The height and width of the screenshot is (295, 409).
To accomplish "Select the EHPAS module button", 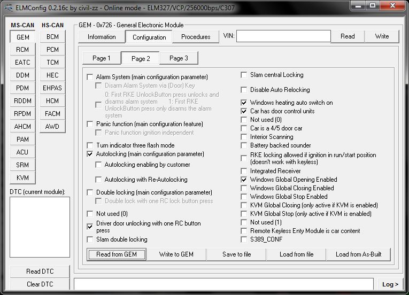I will click(x=52, y=88).
